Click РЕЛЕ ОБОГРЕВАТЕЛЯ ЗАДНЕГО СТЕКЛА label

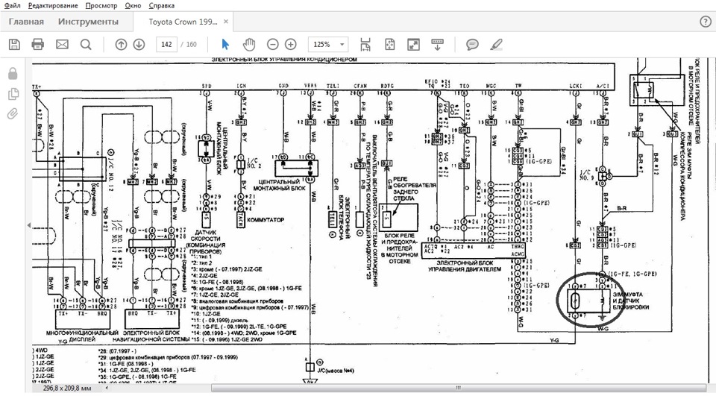click(x=415, y=189)
